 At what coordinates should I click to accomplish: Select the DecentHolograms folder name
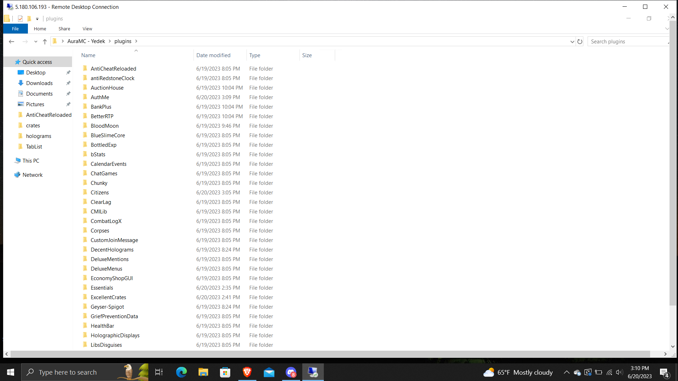(112, 250)
